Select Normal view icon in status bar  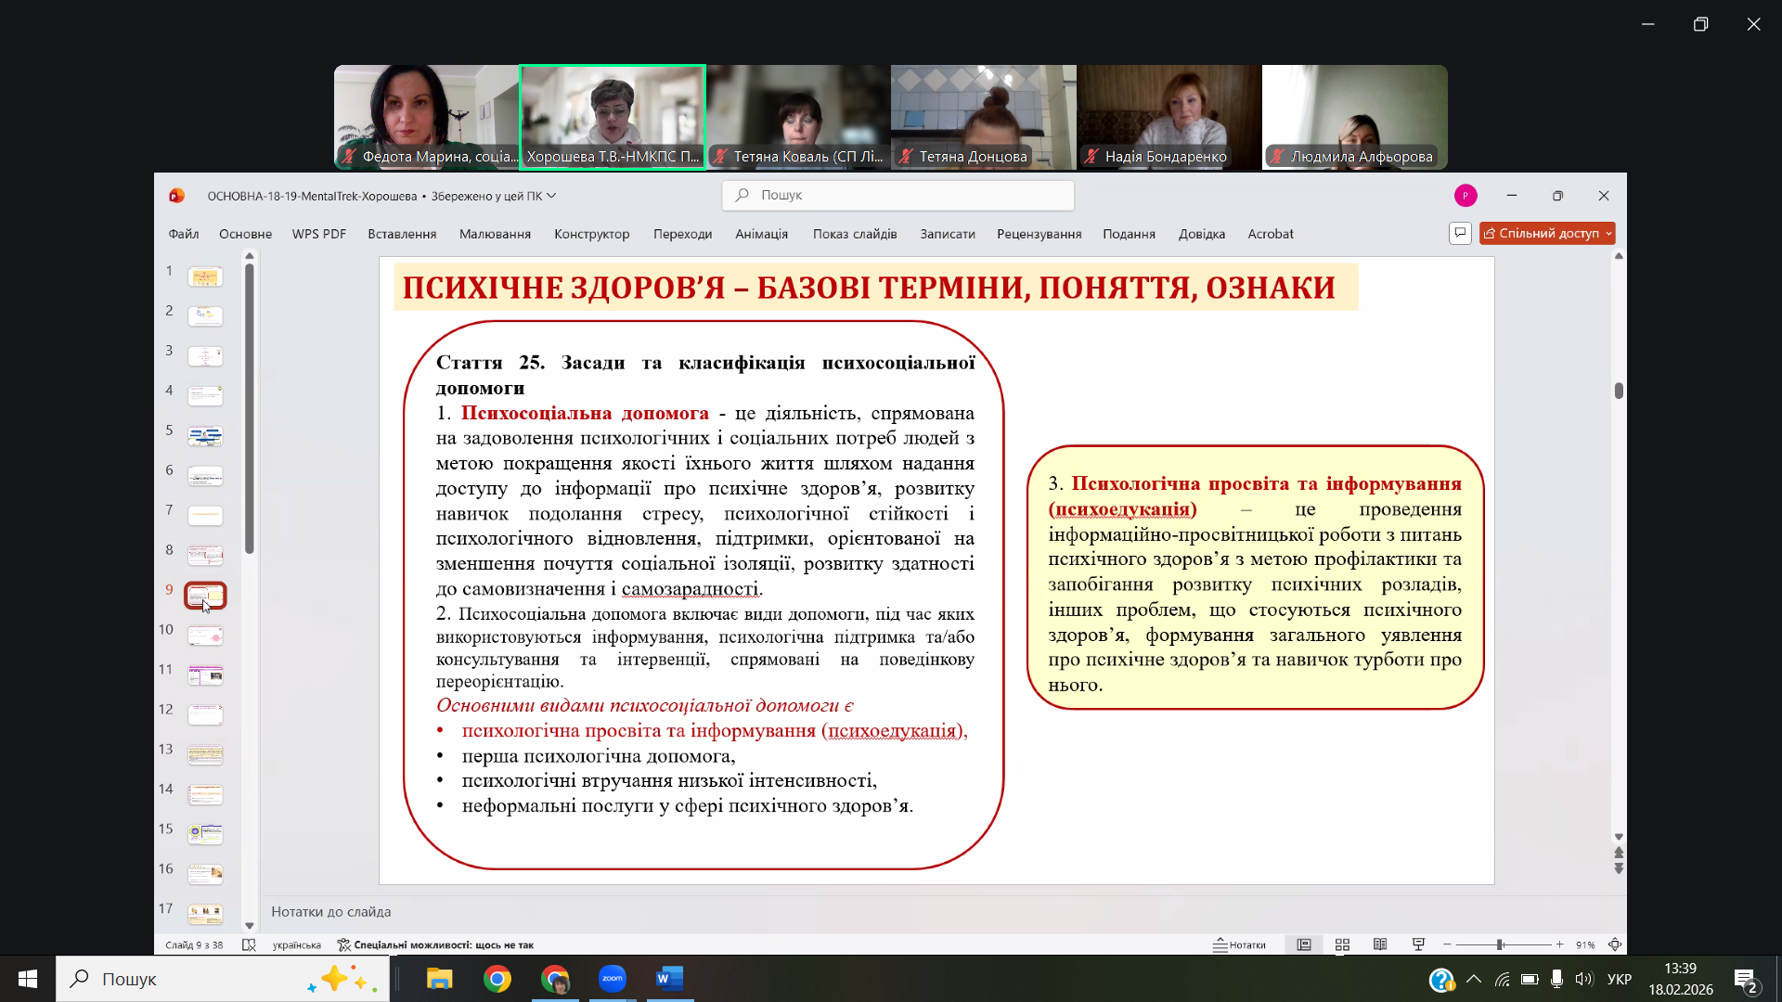1304,944
